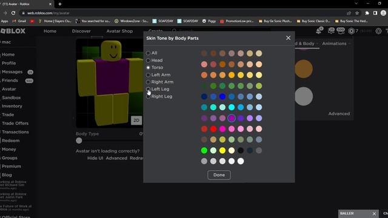Open the Discover tab
The height and width of the screenshot is (218, 388).
tap(81, 31)
